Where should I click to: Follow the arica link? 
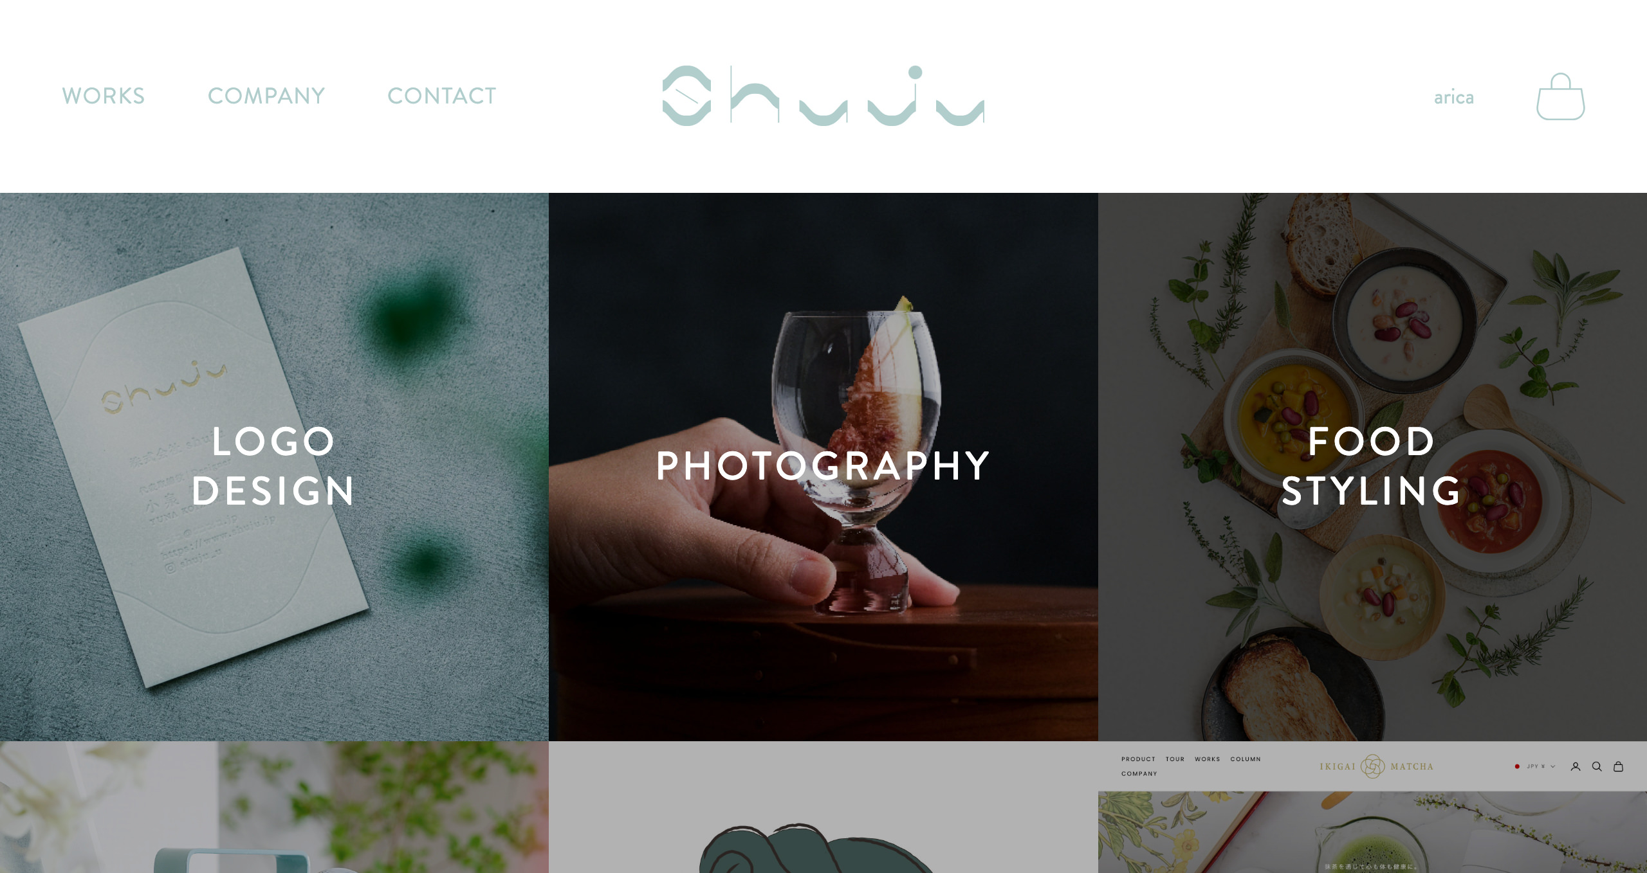coord(1453,97)
